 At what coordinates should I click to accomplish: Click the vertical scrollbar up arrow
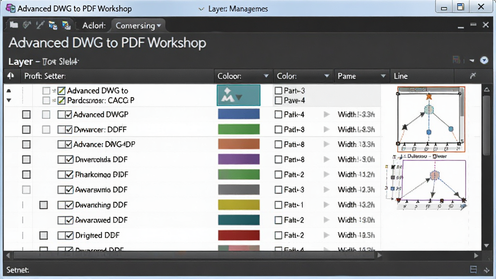coord(486,90)
